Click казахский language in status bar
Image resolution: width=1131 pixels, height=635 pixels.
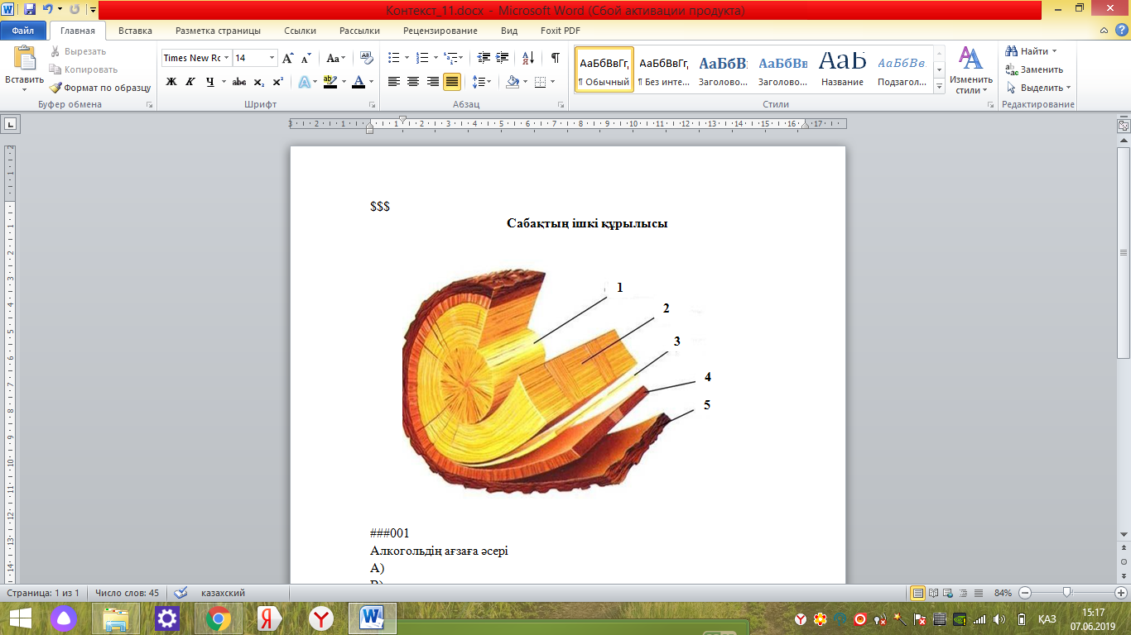224,593
